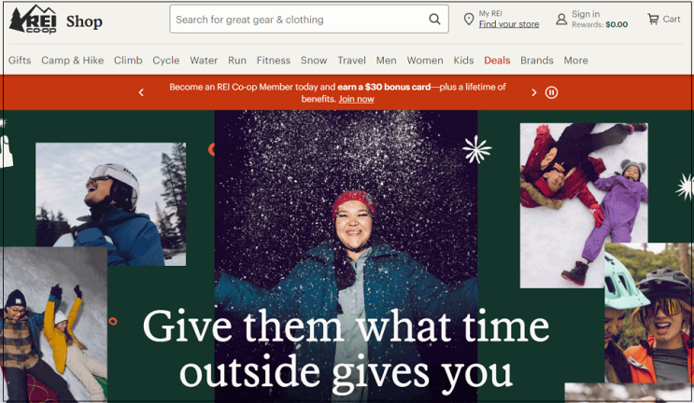694x403 pixels.
Task: Open the Camp & Hike menu
Action: click(x=72, y=60)
